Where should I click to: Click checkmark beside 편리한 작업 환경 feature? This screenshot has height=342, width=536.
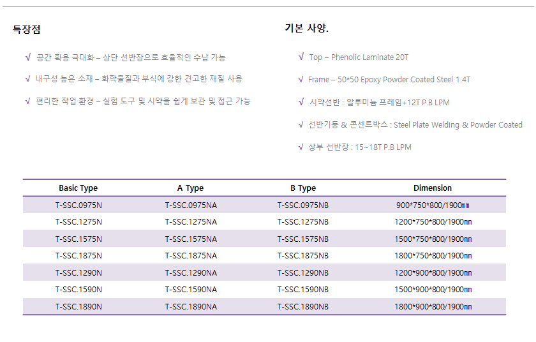[27, 101]
